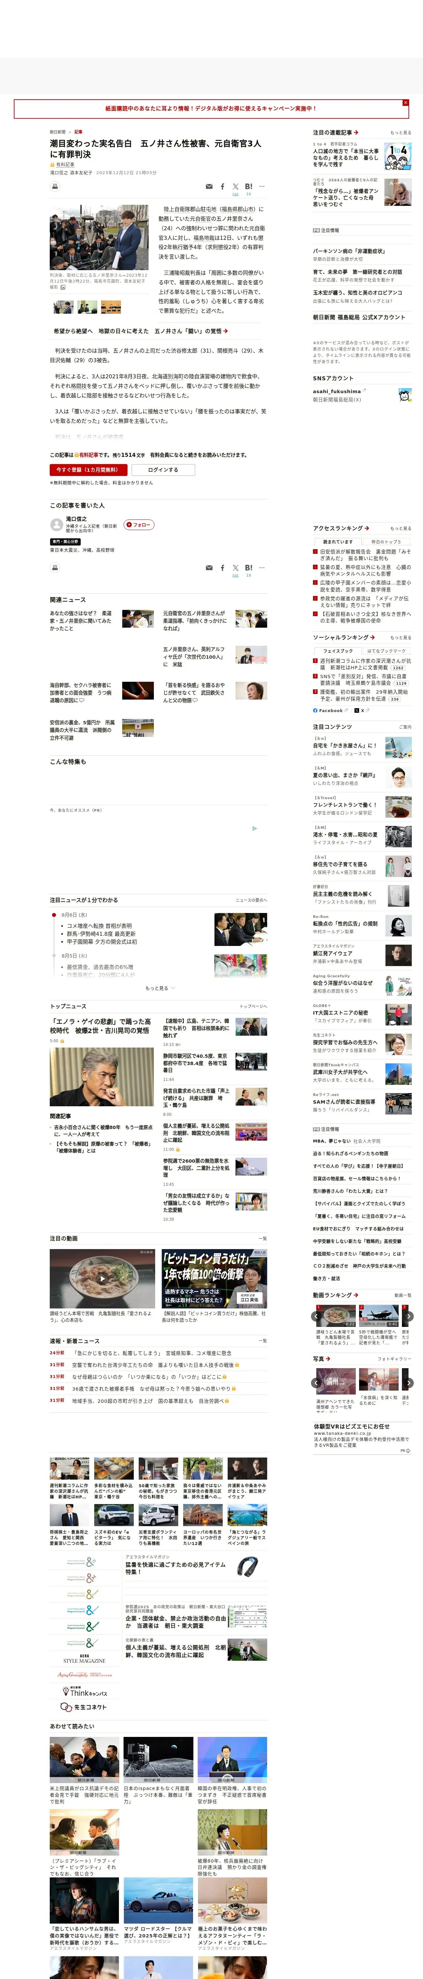This screenshot has height=1979, width=423.
Task: Share article on Facebook from top toolbar
Action: tap(223, 187)
